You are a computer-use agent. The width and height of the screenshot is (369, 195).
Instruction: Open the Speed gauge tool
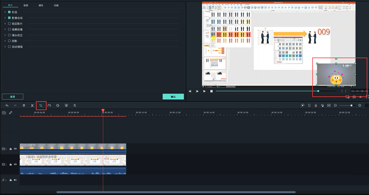point(49,105)
